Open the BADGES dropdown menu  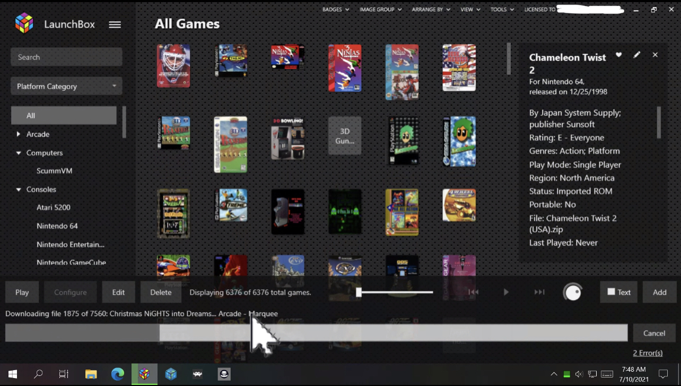336,10
